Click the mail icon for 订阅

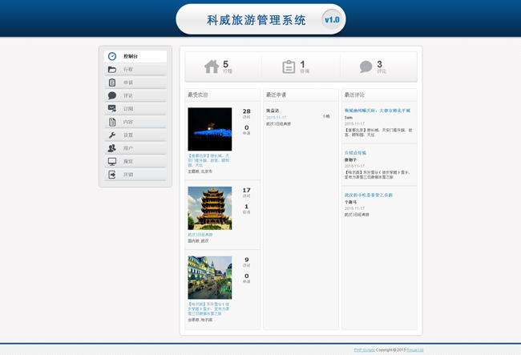(112, 109)
